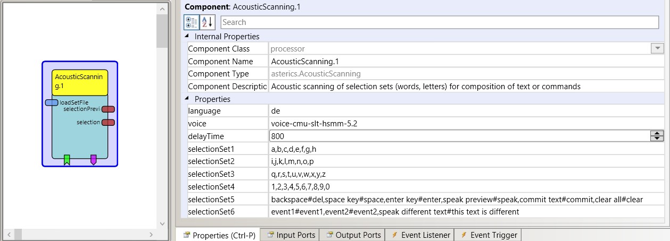The height and width of the screenshot is (241, 670).
Task: Switch to categorized property view
Action: coord(192,22)
